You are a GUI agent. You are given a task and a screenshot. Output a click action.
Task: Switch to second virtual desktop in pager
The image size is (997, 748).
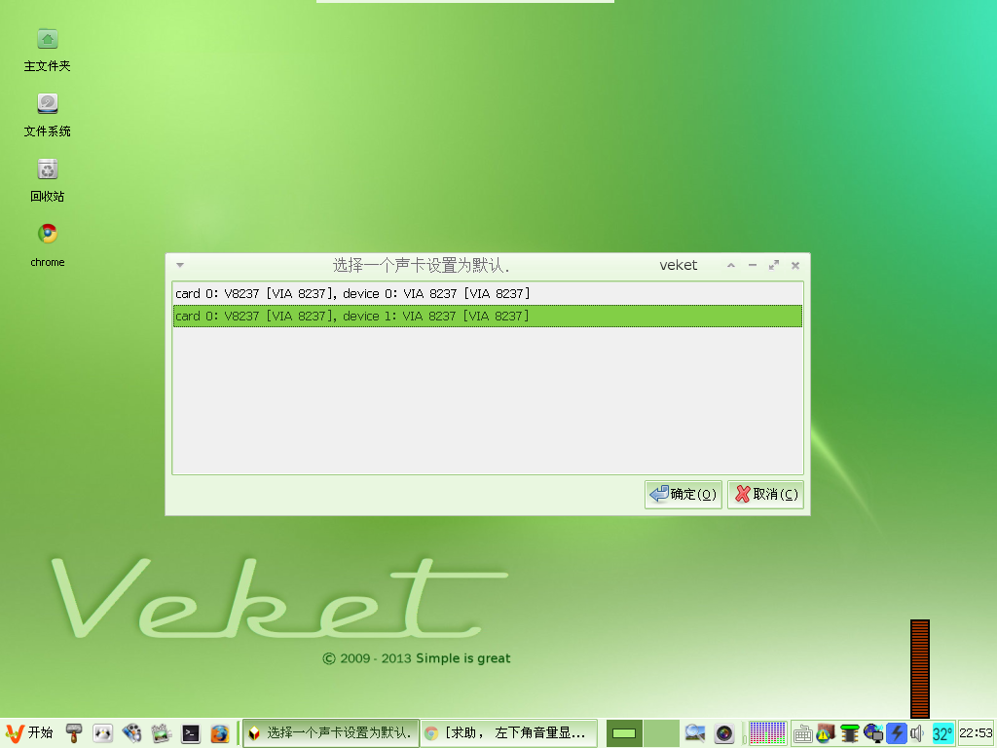661,733
